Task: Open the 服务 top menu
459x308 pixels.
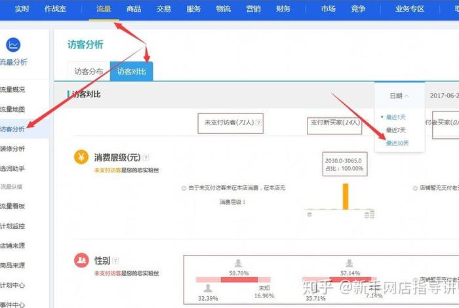Action: pyautogui.click(x=193, y=9)
